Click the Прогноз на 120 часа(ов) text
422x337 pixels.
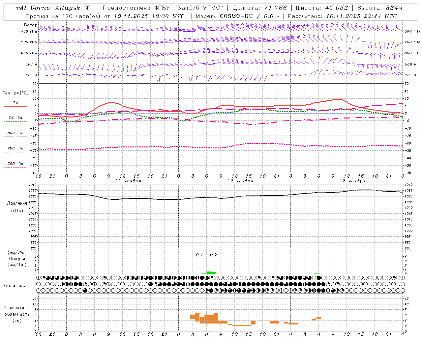pyautogui.click(x=64, y=16)
